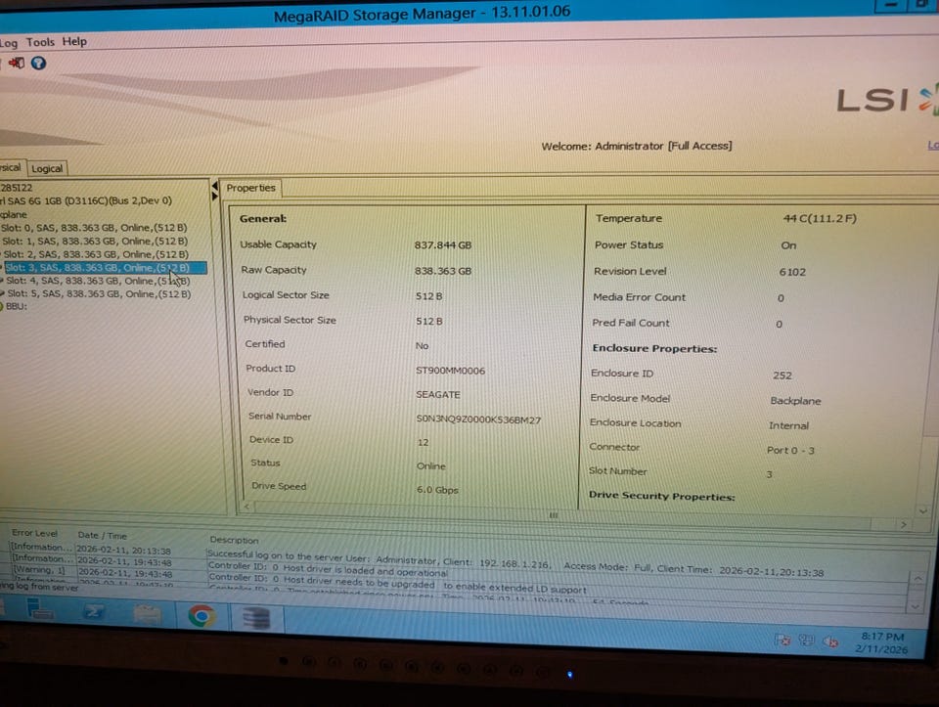939x707 pixels.
Task: Click Enclosure Model value Backplane
Action: (x=795, y=401)
